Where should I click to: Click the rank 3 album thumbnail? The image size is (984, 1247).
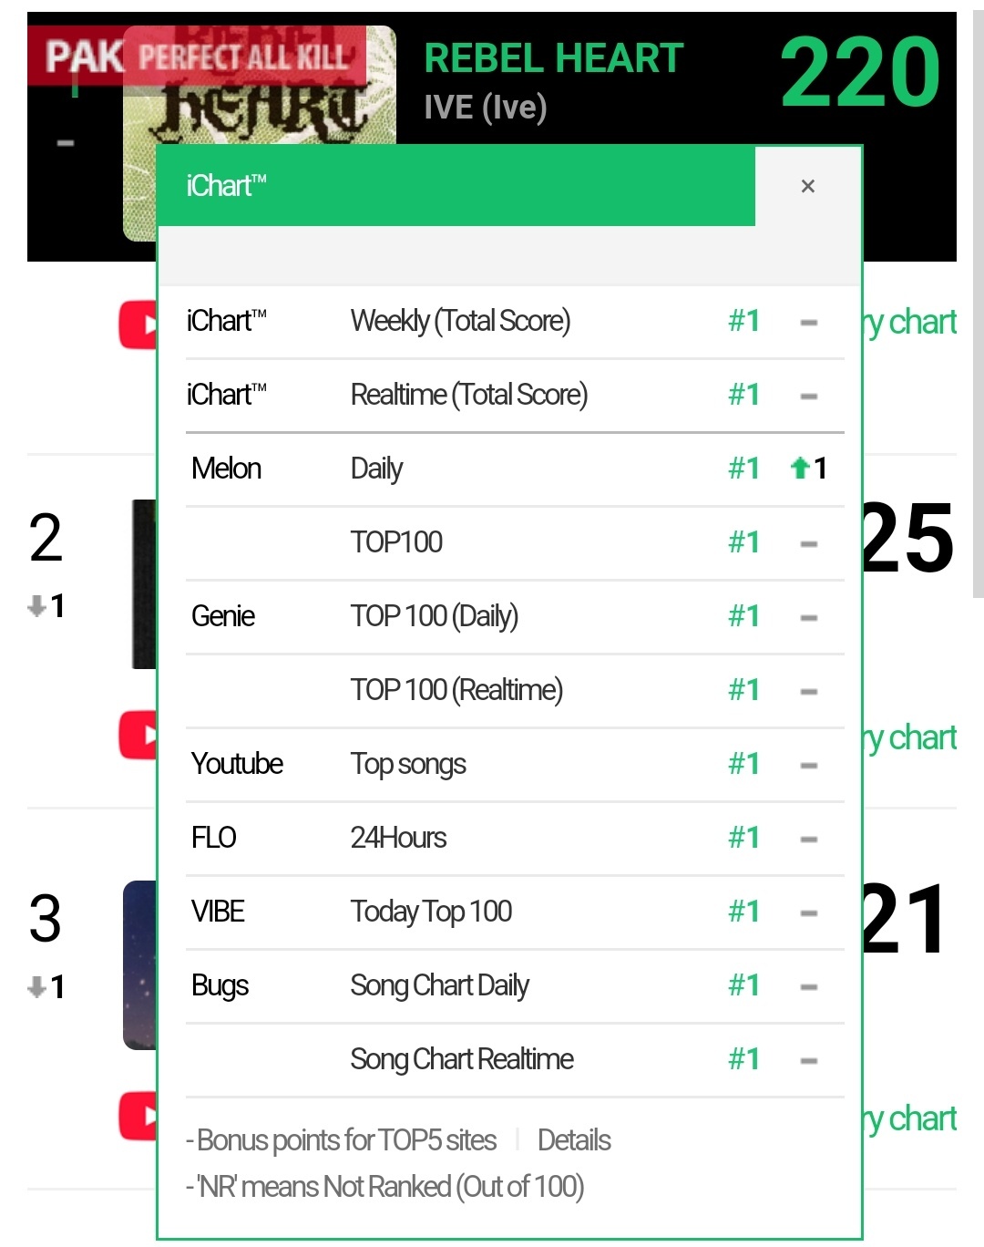pyautogui.click(x=140, y=964)
